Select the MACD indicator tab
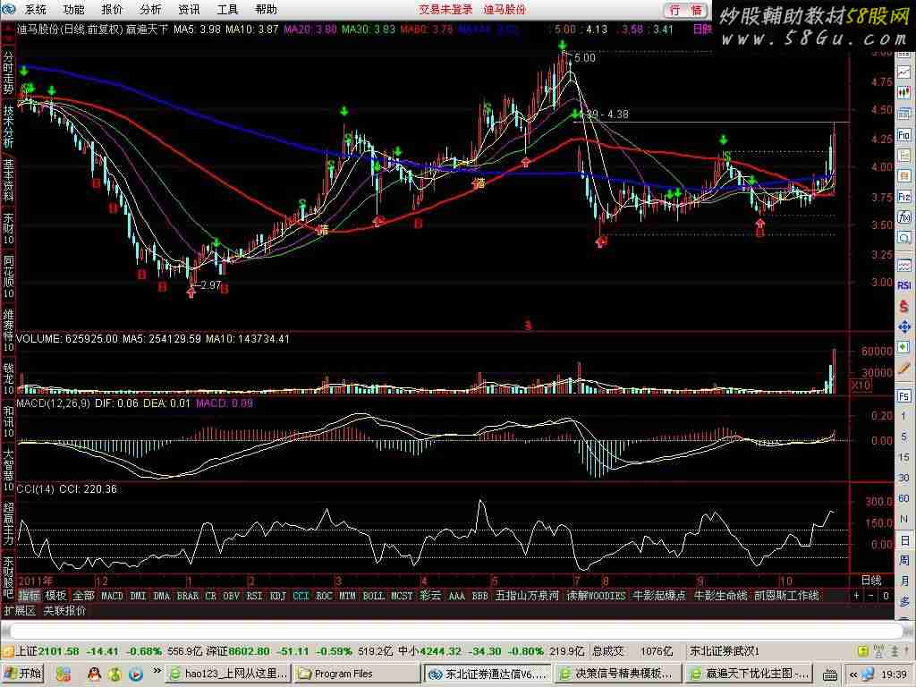 point(112,596)
